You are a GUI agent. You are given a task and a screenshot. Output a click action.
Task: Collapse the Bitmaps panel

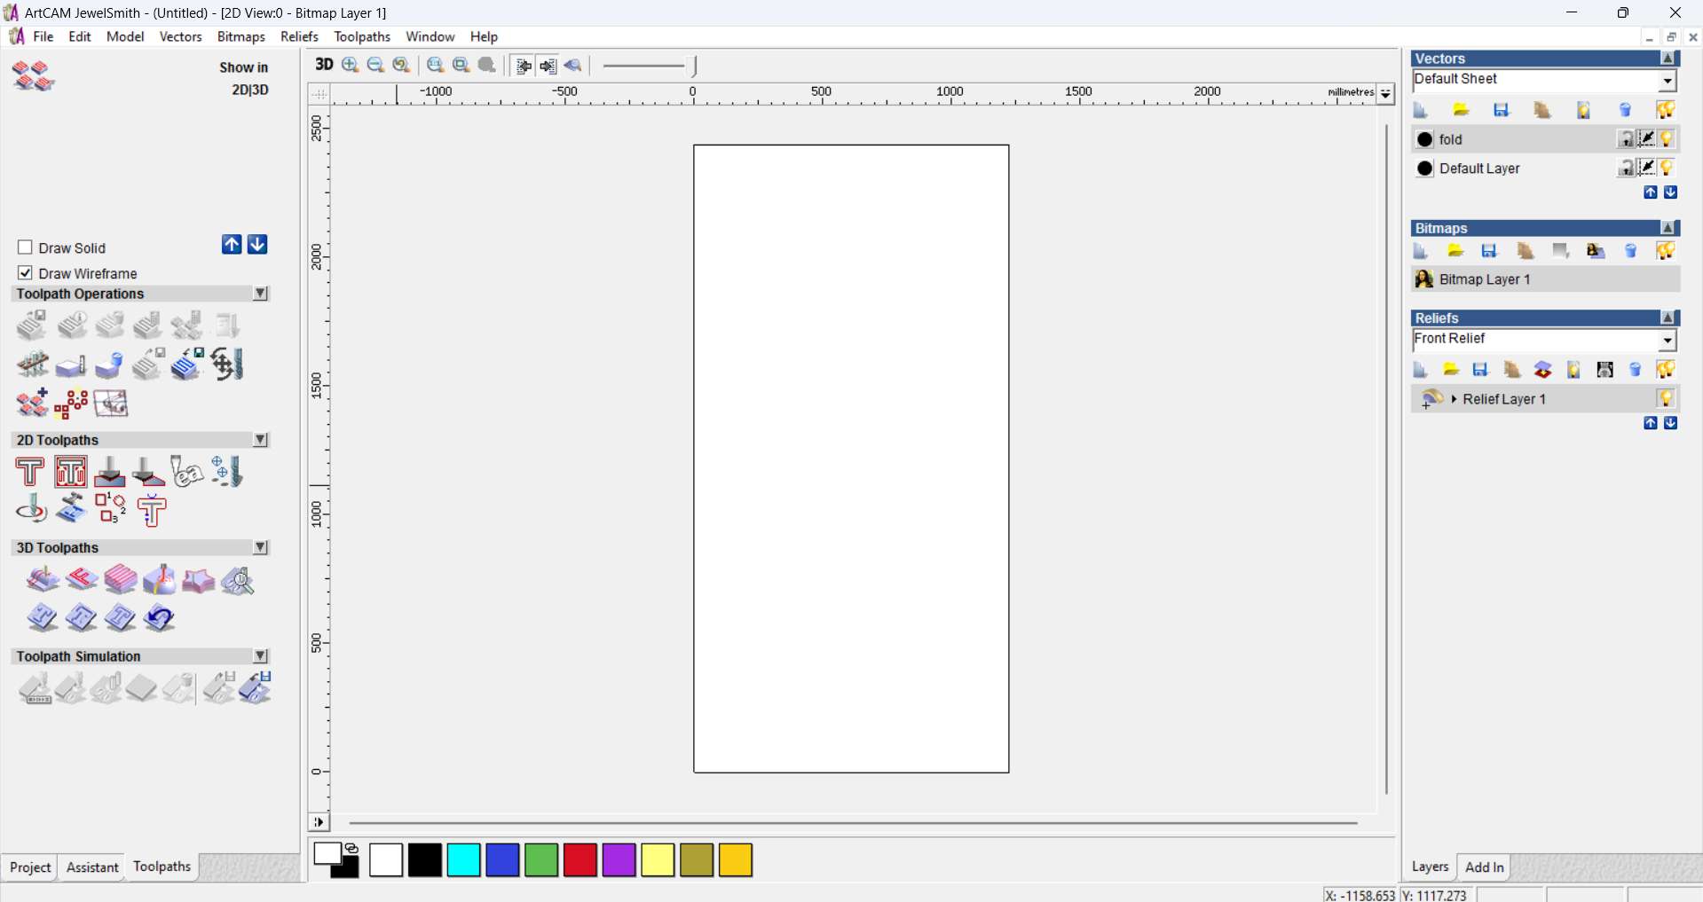coord(1669,228)
